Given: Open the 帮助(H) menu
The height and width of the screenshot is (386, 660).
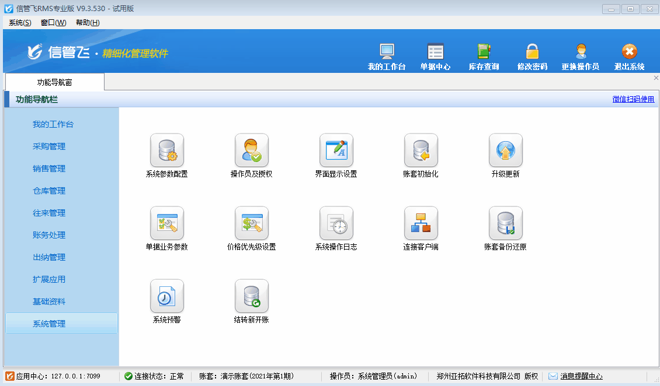Looking at the screenshot, I should pyautogui.click(x=88, y=23).
